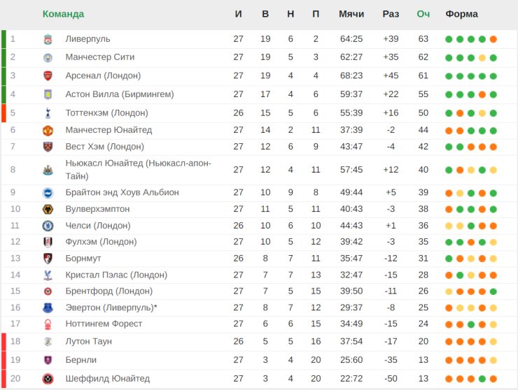Click the Форма column header
Screen dimensions: 518x390
pos(461,14)
